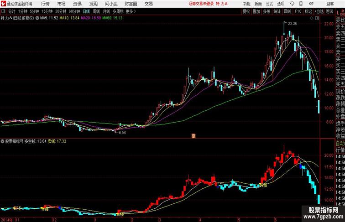
Task: Click the 证券交易未登录 login status
Action: point(201,4)
